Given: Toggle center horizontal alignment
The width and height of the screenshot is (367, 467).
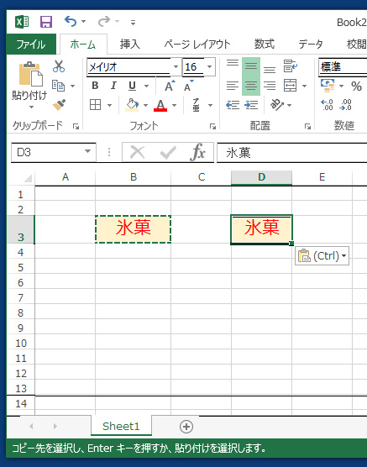Looking at the screenshot, I should 251,86.
